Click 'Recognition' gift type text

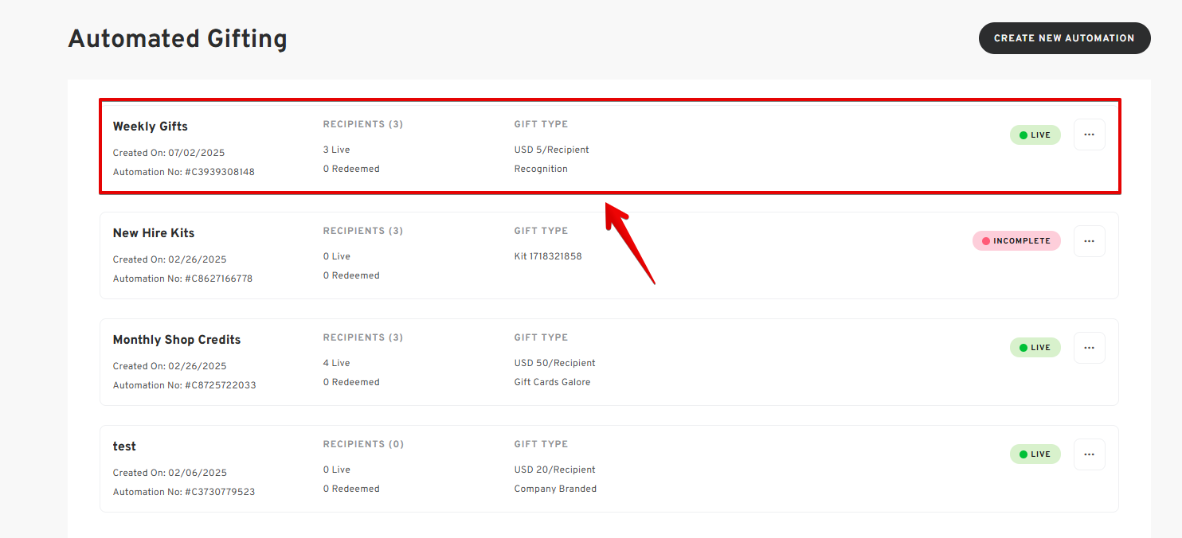541,169
